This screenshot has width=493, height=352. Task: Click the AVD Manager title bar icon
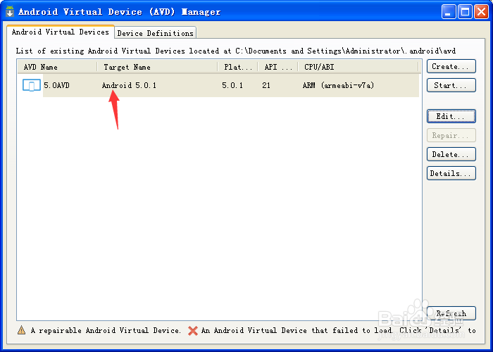(x=10, y=11)
